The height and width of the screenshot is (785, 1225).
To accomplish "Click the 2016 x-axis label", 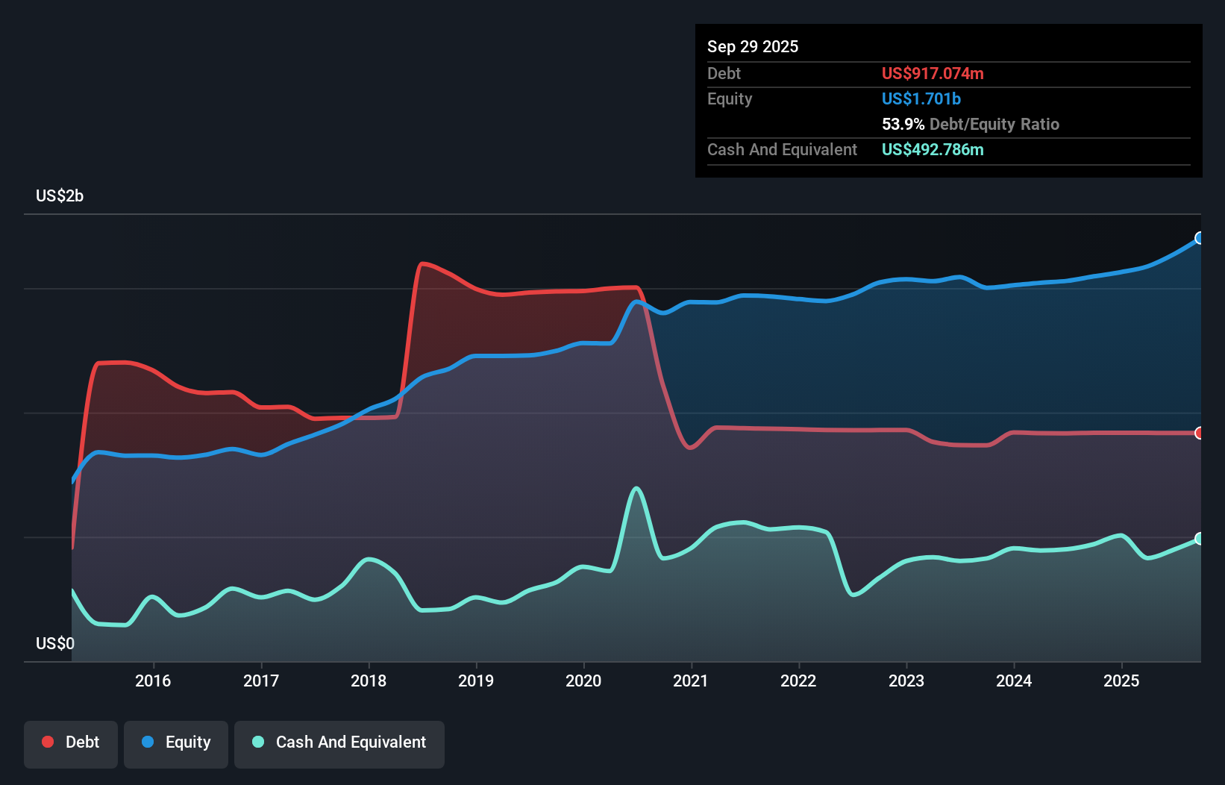I will coord(153,681).
